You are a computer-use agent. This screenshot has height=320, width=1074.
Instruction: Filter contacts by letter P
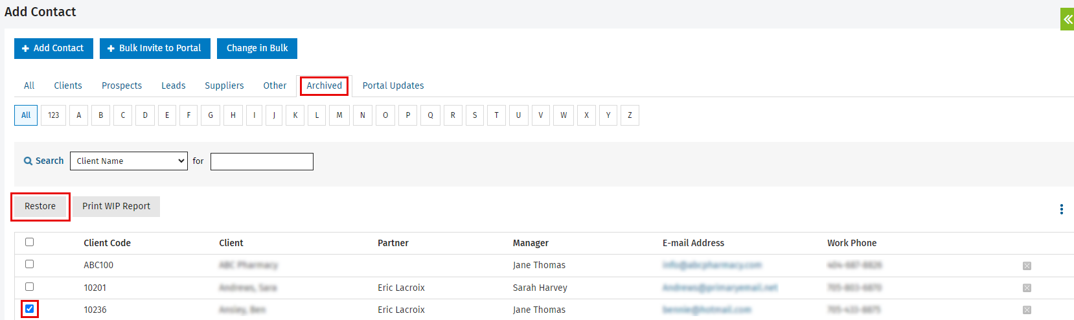point(407,115)
